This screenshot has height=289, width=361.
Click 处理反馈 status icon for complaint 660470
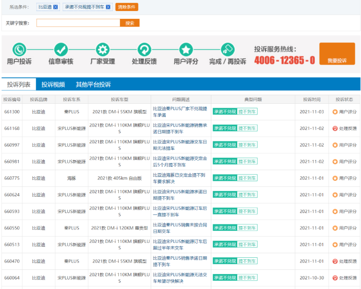(335, 261)
